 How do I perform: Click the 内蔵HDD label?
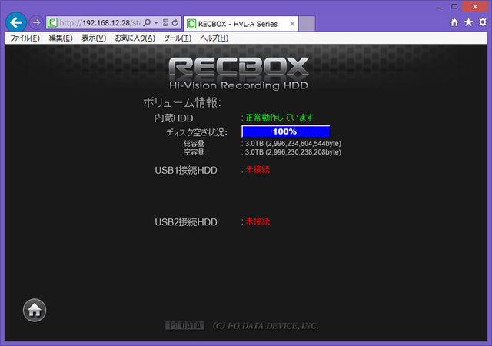coord(174,118)
